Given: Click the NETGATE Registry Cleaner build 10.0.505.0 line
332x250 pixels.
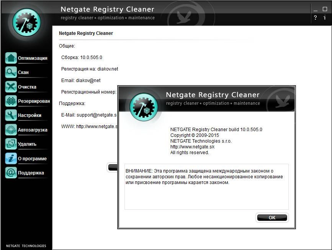Looking at the screenshot, I should tap(216, 130).
